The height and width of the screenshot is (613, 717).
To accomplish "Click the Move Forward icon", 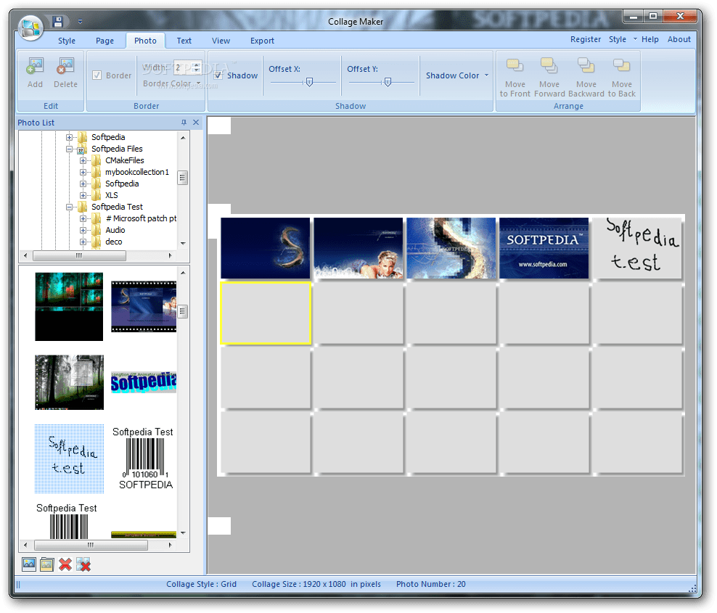I will [549, 73].
